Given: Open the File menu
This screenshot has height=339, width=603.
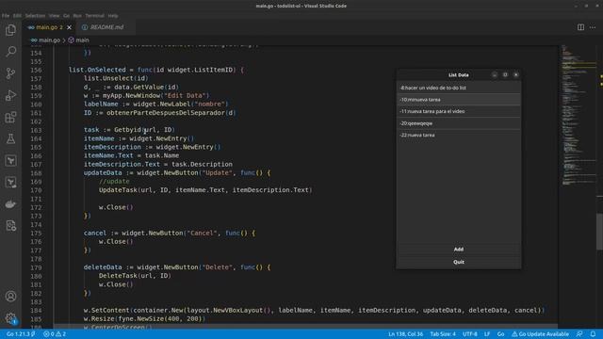Looking at the screenshot, I should pos(6,16).
